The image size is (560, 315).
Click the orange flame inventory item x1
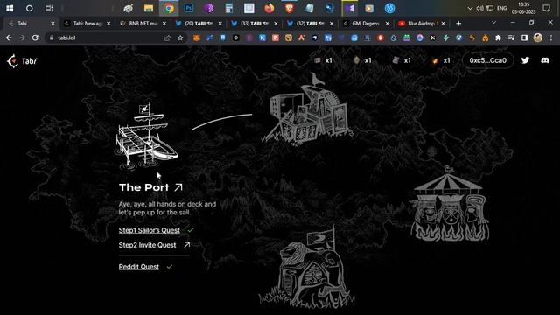coord(435,60)
